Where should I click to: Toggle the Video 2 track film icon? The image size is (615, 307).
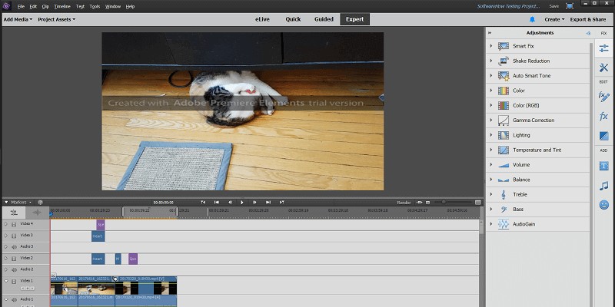pos(14,259)
